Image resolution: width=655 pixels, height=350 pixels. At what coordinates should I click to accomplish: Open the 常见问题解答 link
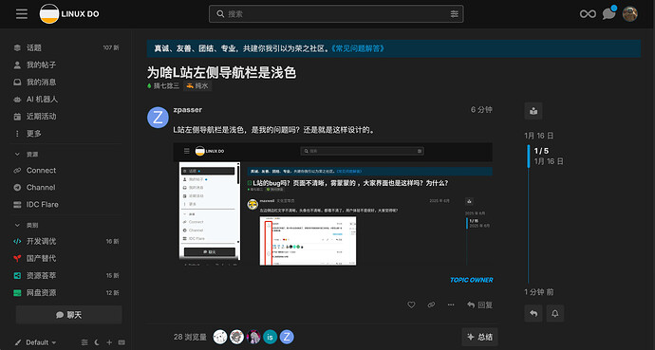pos(358,48)
